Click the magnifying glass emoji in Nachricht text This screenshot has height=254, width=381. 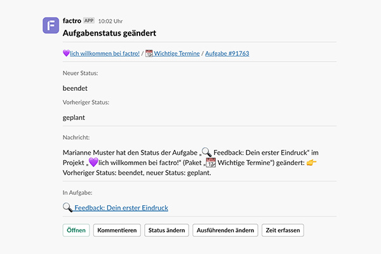point(207,152)
